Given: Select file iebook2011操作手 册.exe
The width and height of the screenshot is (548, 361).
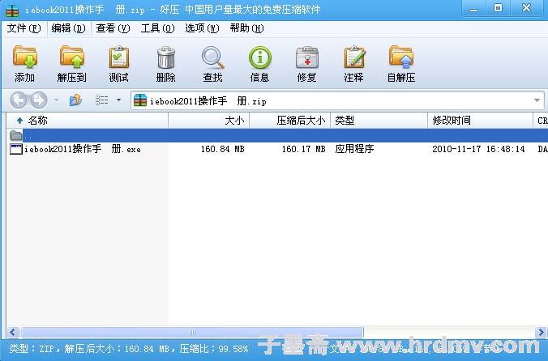Looking at the screenshot, I should click(83, 149).
